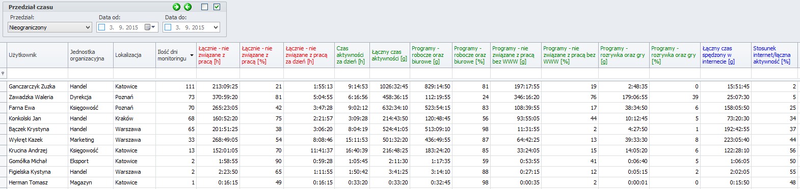Click the green forward arrow icon
800x189 pixels.
[x=176, y=7]
